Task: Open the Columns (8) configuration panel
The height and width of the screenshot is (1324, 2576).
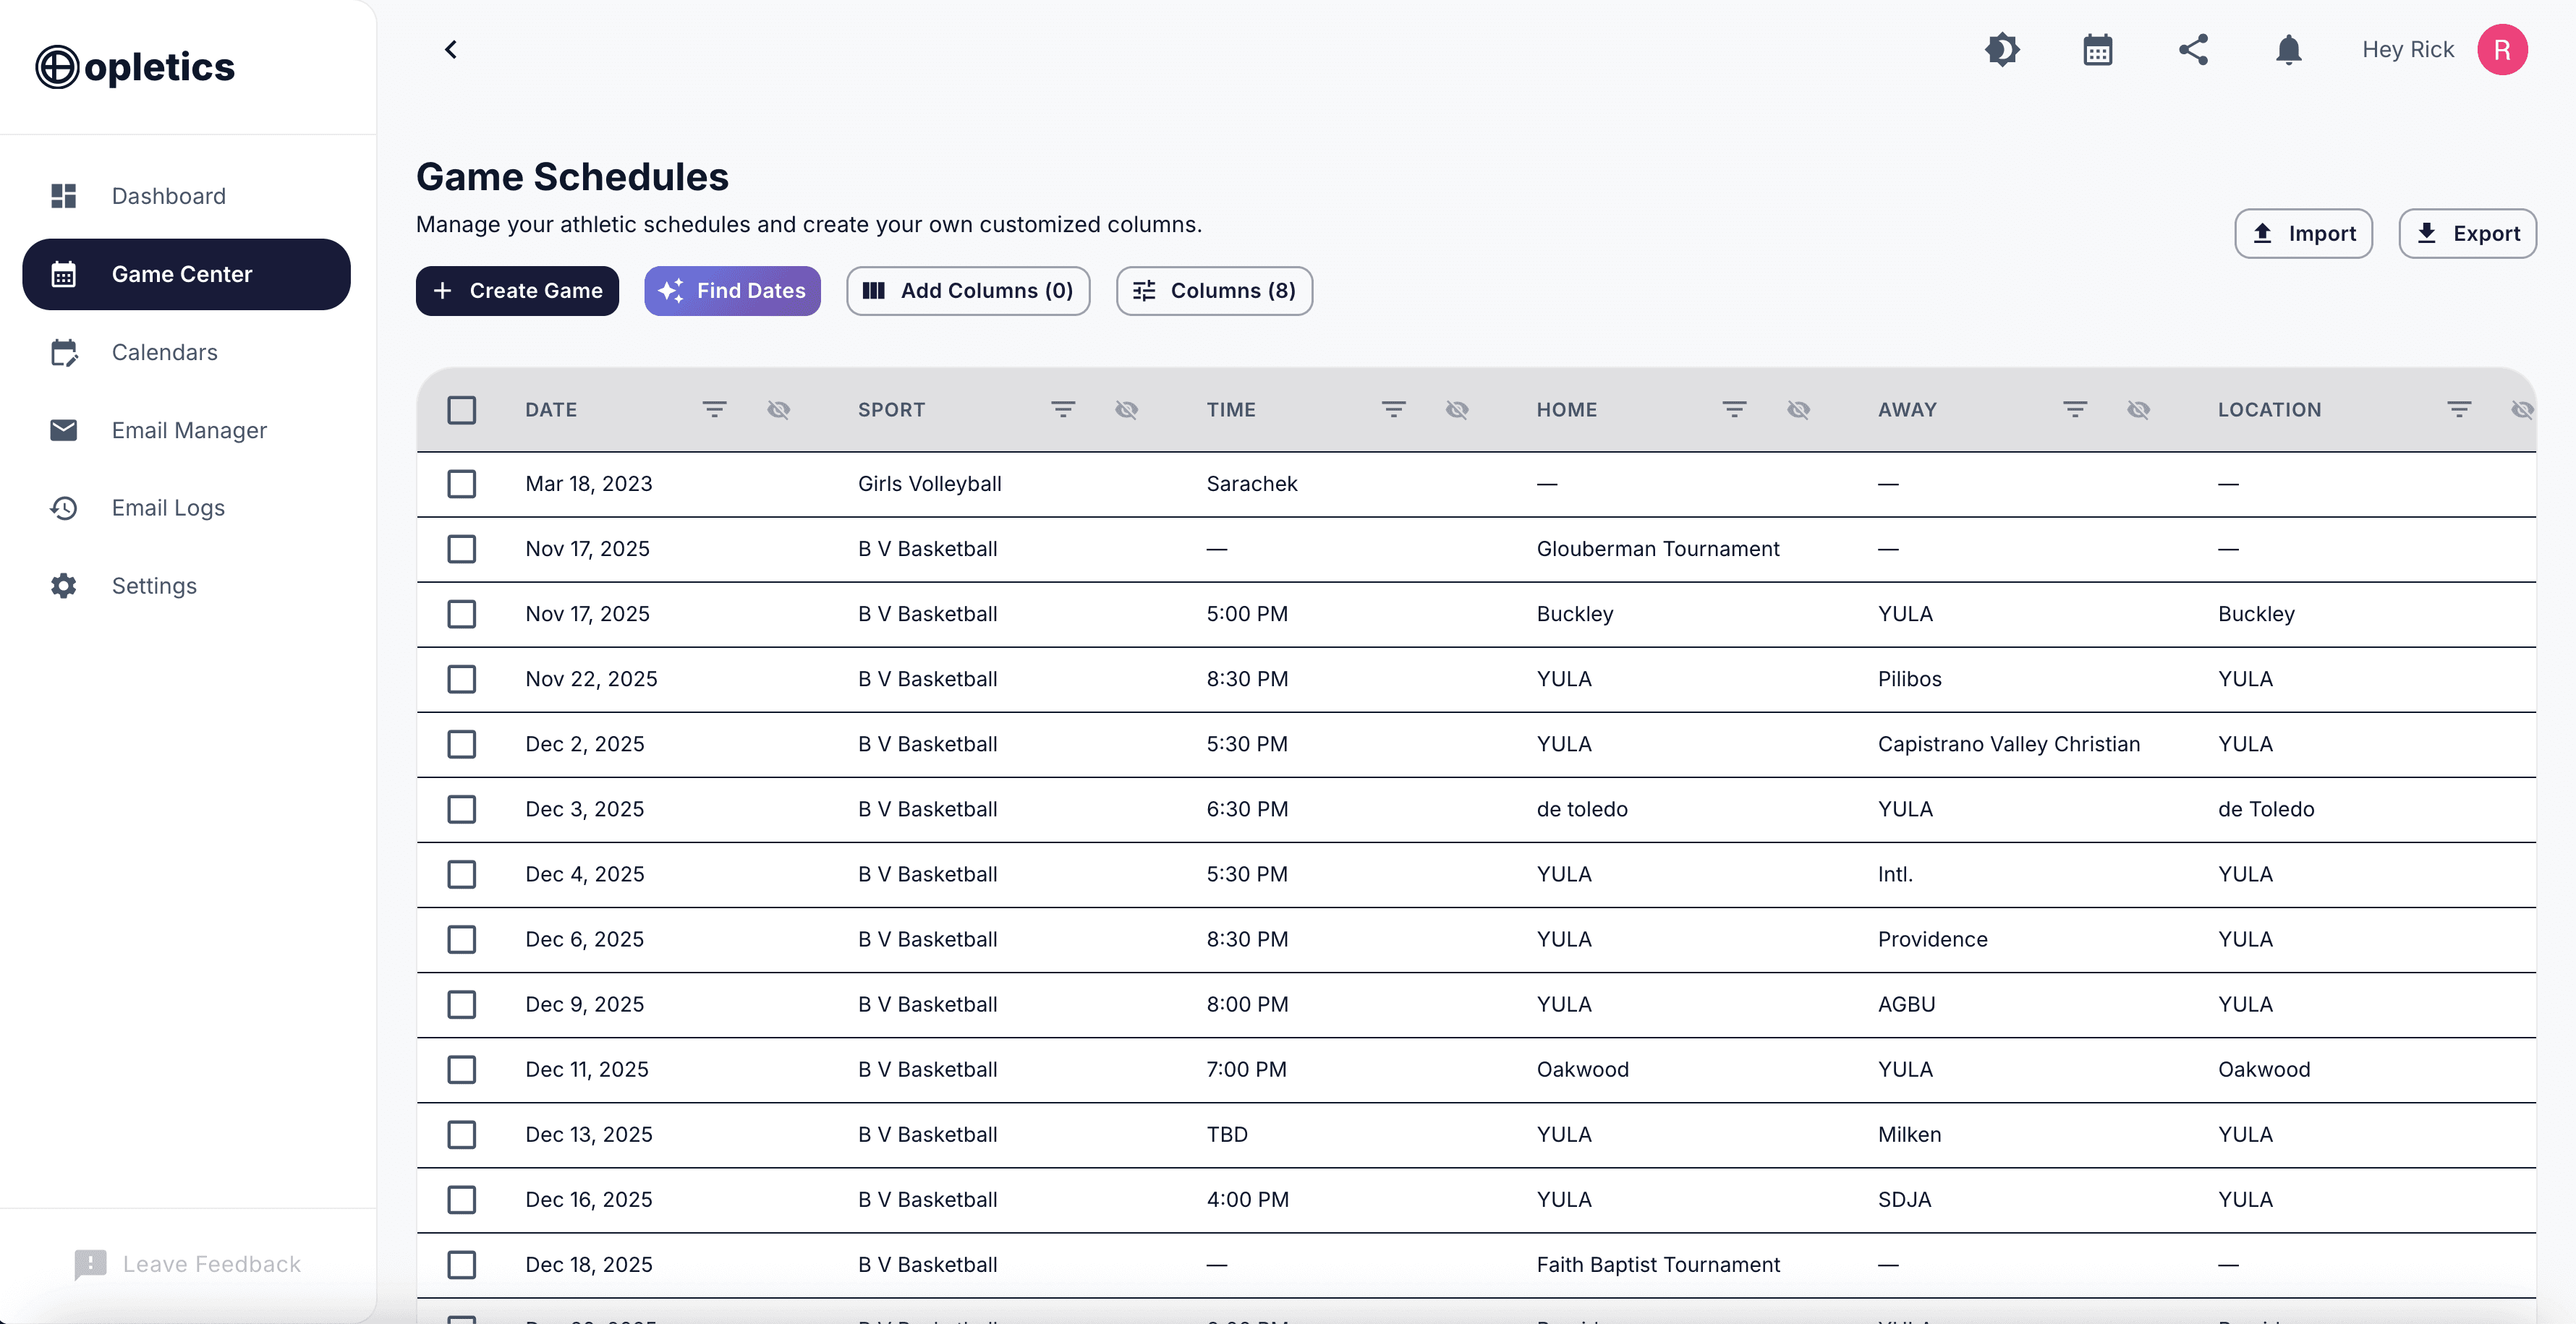Action: pyautogui.click(x=1214, y=291)
